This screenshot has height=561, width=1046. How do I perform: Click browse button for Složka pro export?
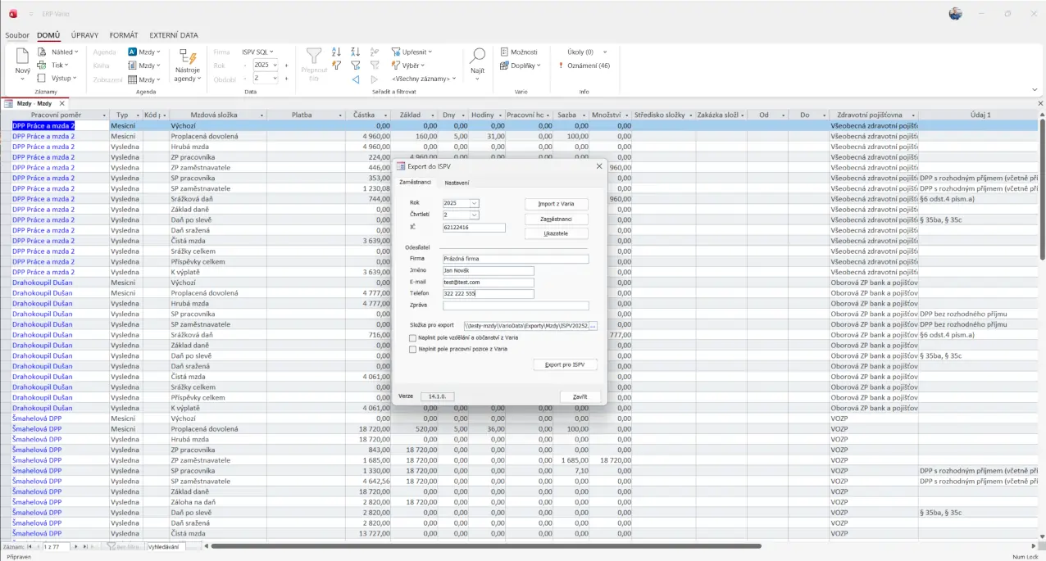pyautogui.click(x=593, y=326)
